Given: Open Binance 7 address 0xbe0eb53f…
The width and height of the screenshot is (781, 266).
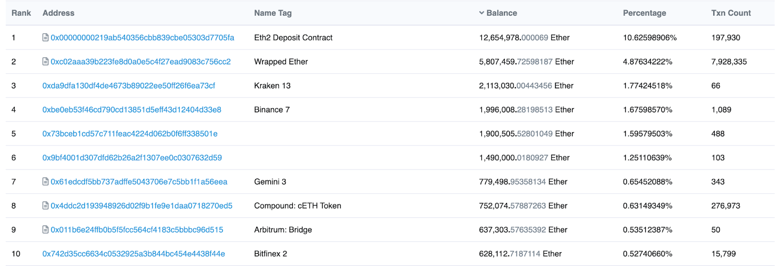Looking at the screenshot, I should 131,110.
